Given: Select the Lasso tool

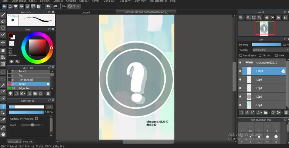Looking at the screenshot, I should click(x=3, y=79).
